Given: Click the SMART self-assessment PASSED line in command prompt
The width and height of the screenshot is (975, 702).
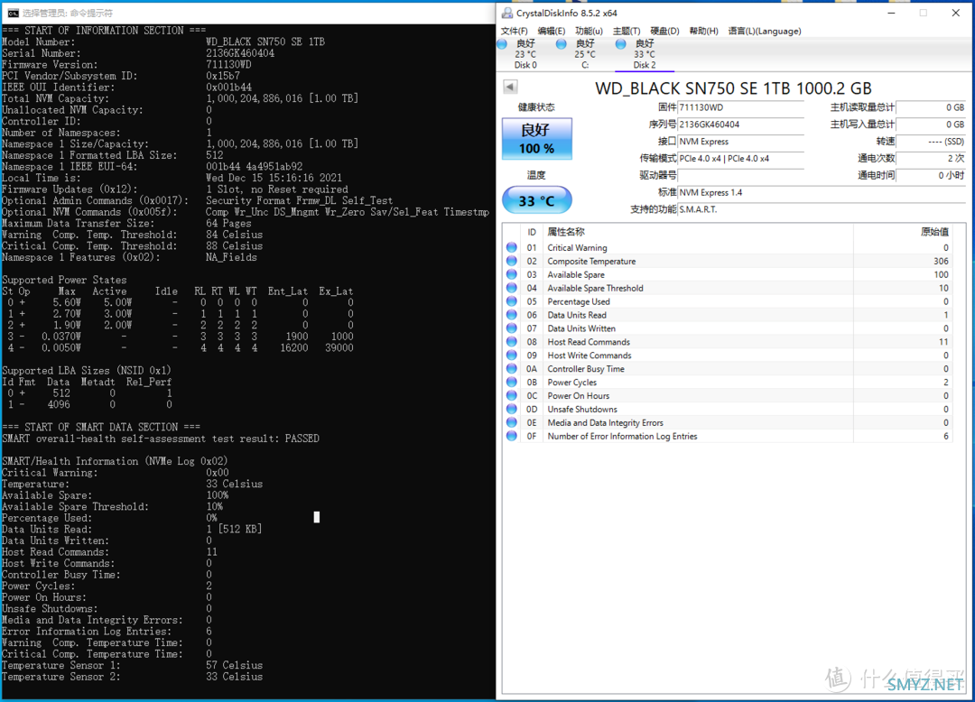Looking at the screenshot, I should point(161,439).
